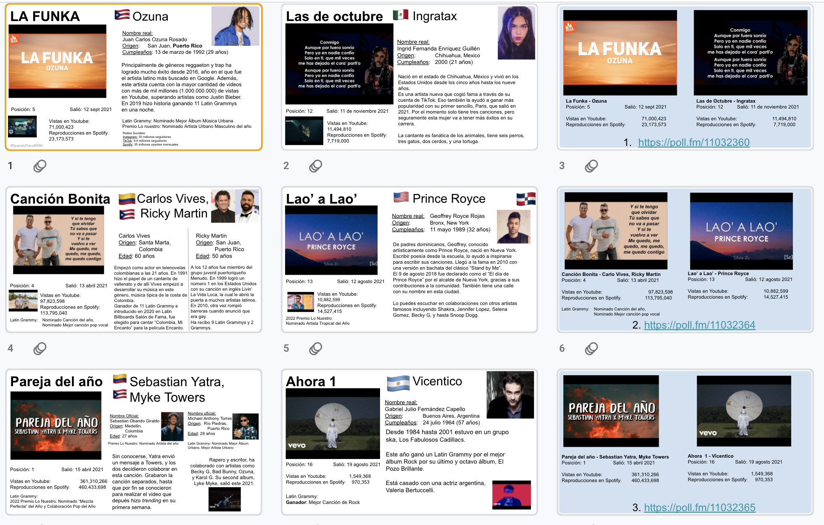Screen dimensions: 824x525
Task: Select the Lao' a Lao' Prince Royce slide
Action: [x=409, y=260]
